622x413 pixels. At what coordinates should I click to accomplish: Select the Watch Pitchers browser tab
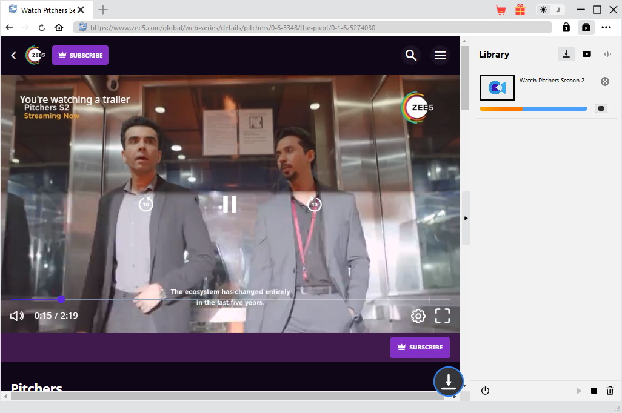coord(47,10)
